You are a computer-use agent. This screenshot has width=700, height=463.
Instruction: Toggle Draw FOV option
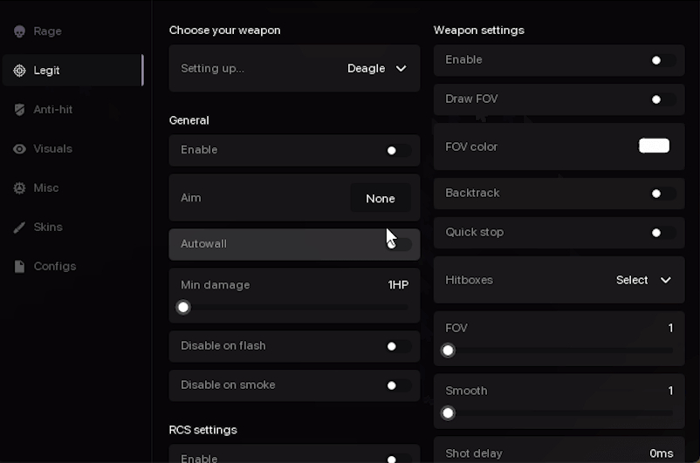662,99
